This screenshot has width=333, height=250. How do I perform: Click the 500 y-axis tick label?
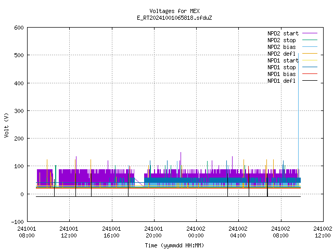point(19,56)
